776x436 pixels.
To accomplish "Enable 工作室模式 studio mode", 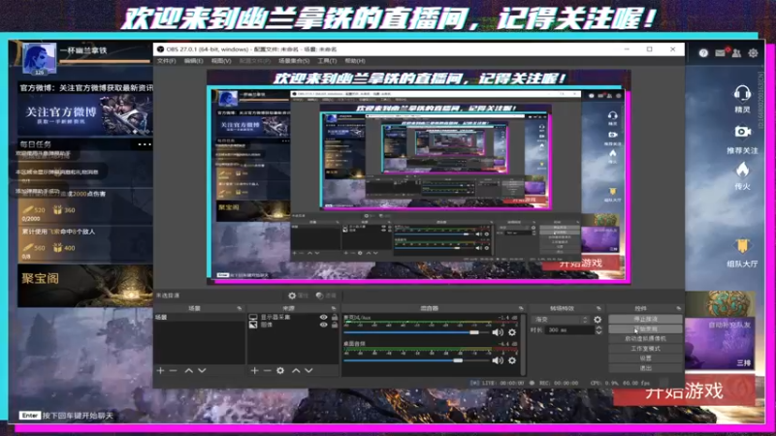I will point(645,349).
